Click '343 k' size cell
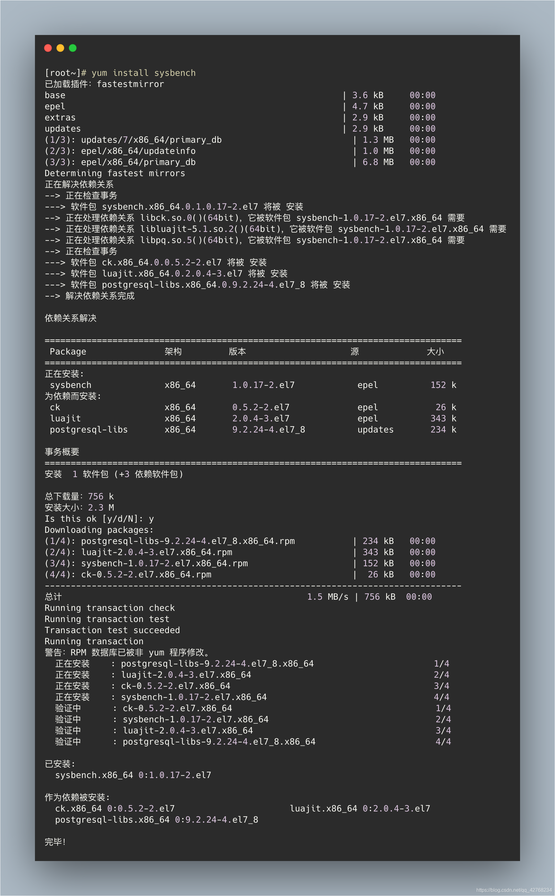The height and width of the screenshot is (896, 555). click(443, 418)
